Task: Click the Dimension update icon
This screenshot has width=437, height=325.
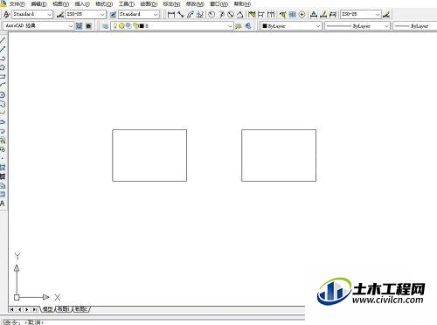Action: click(333, 14)
